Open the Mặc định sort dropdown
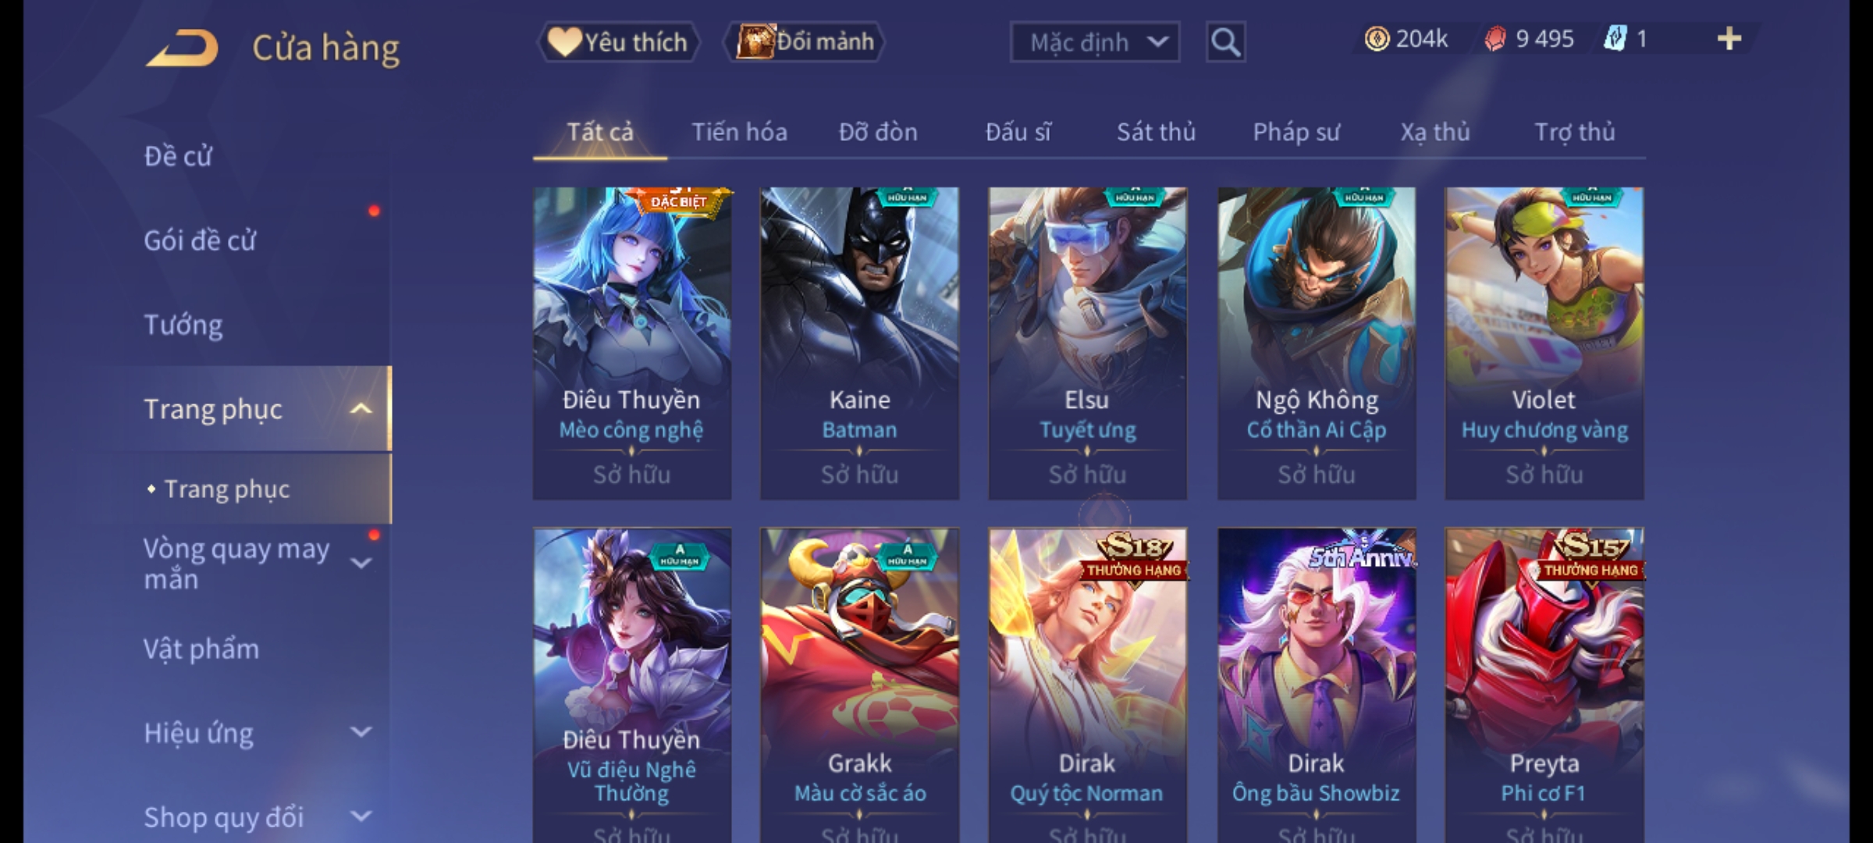Viewport: 1873px width, 843px height. coord(1094,42)
